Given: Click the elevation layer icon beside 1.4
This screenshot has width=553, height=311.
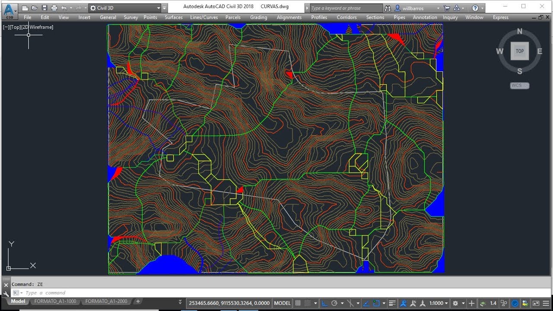Looking at the screenshot, I should [x=483, y=303].
